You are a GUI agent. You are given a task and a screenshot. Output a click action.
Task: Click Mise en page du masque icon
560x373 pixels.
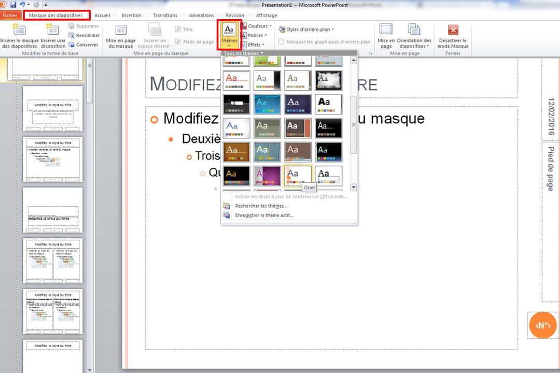[x=121, y=30]
